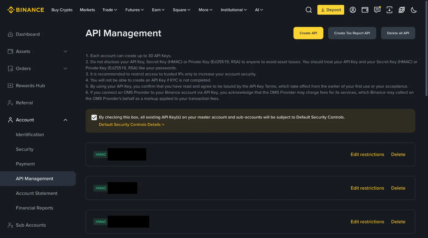The width and height of the screenshot is (428, 238).
Task: Click the HMAC tag on third key
Action: (x=101, y=222)
